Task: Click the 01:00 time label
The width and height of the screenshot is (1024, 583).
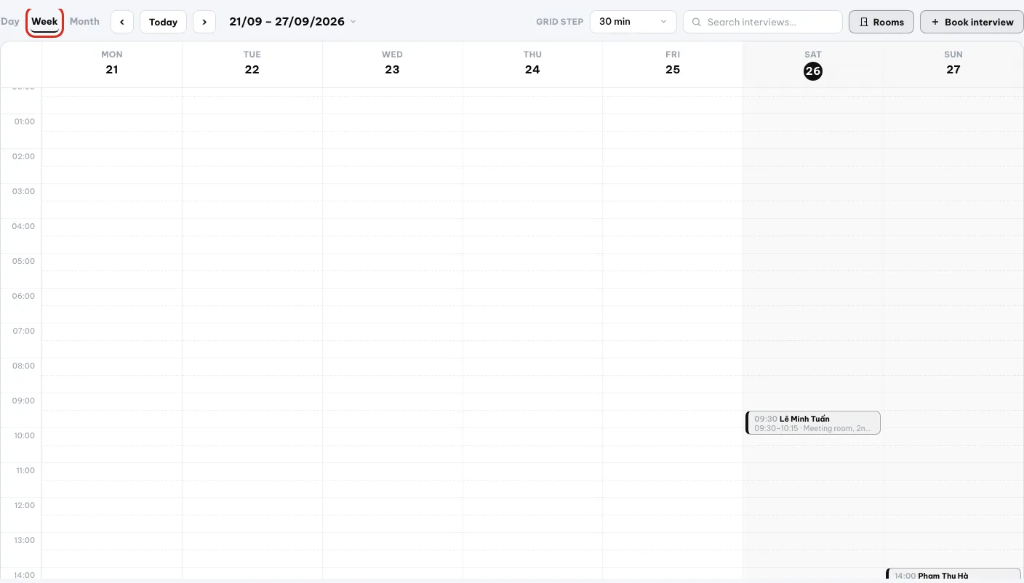Action: 25,121
